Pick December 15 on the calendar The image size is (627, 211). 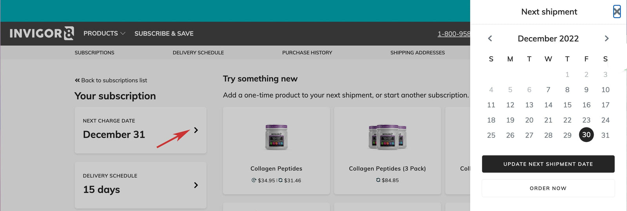tap(567, 105)
